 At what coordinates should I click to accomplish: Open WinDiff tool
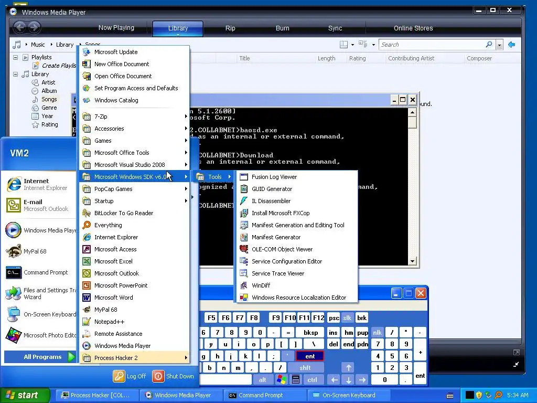click(296, 285)
